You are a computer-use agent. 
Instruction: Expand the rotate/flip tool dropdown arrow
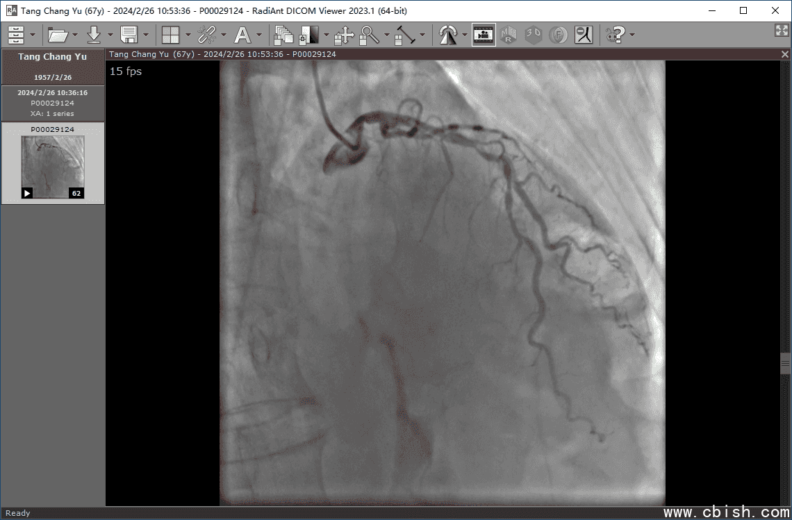(464, 35)
